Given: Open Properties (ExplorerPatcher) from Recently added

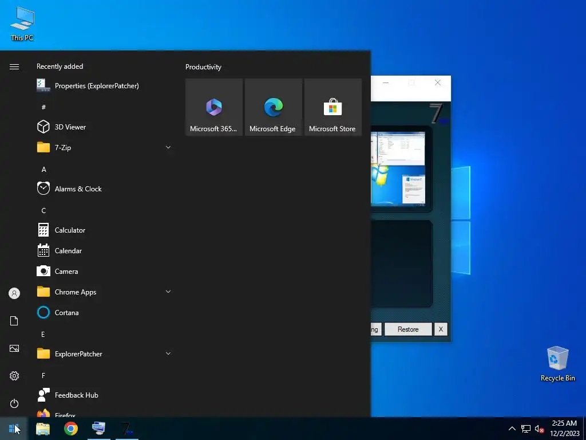Looking at the screenshot, I should click(104, 86).
